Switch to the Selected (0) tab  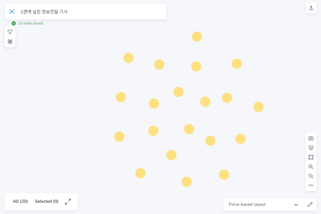(x=47, y=202)
